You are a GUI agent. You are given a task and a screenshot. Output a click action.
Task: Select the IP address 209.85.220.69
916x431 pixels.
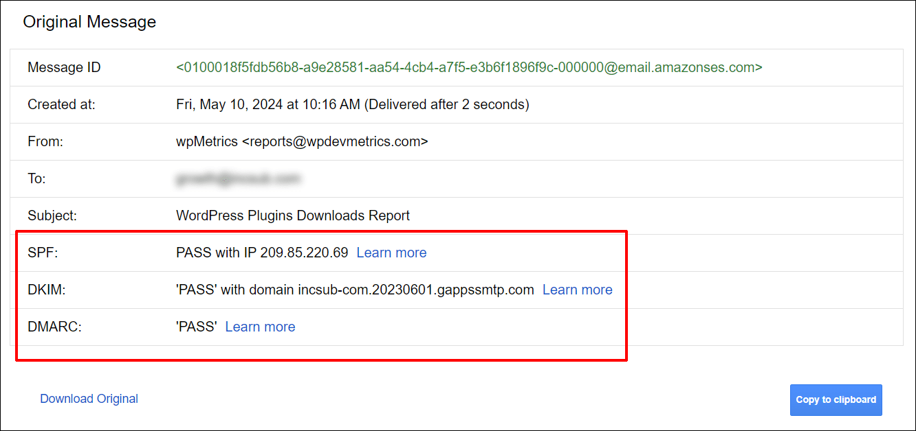coord(302,253)
